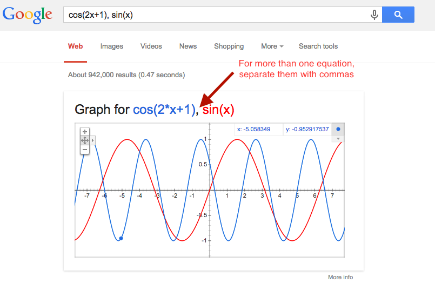
Task: Switch to the Images tab
Action: [111, 46]
